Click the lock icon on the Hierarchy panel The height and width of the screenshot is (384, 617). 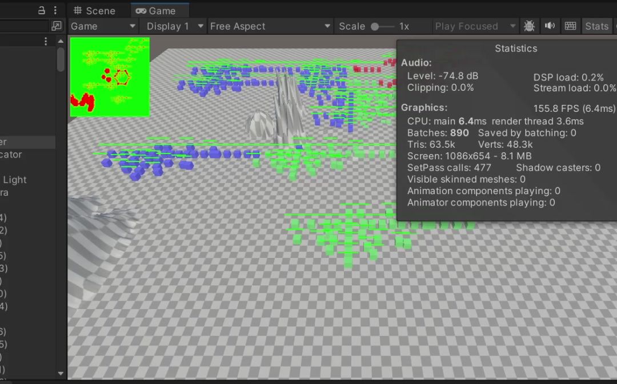click(x=42, y=10)
